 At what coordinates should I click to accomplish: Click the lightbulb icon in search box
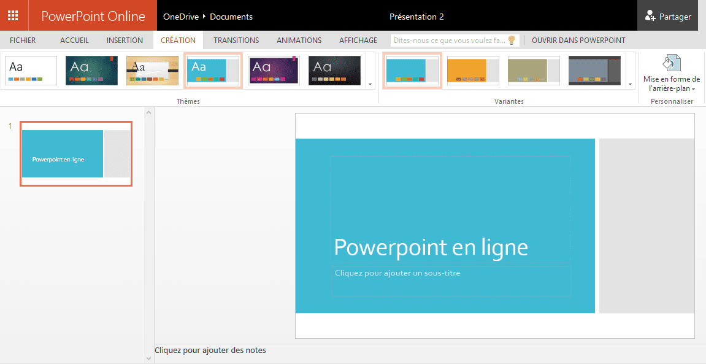tap(512, 40)
